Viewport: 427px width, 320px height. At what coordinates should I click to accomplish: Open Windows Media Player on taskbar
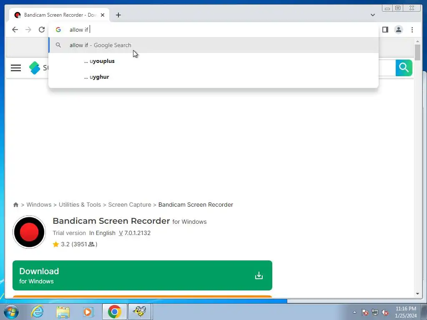tap(88, 312)
